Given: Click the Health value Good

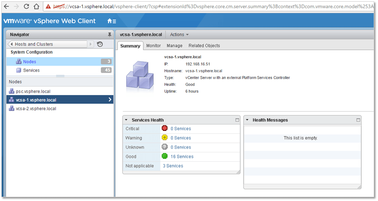Looking at the screenshot, I should click(190, 85).
